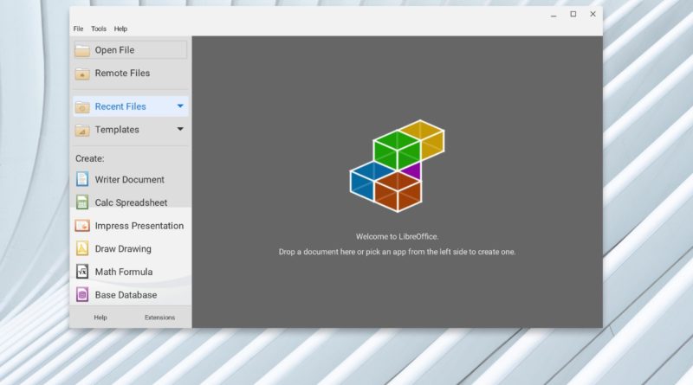Create a new Calc Spreadsheet
Screen dimensions: 693x385
point(131,202)
